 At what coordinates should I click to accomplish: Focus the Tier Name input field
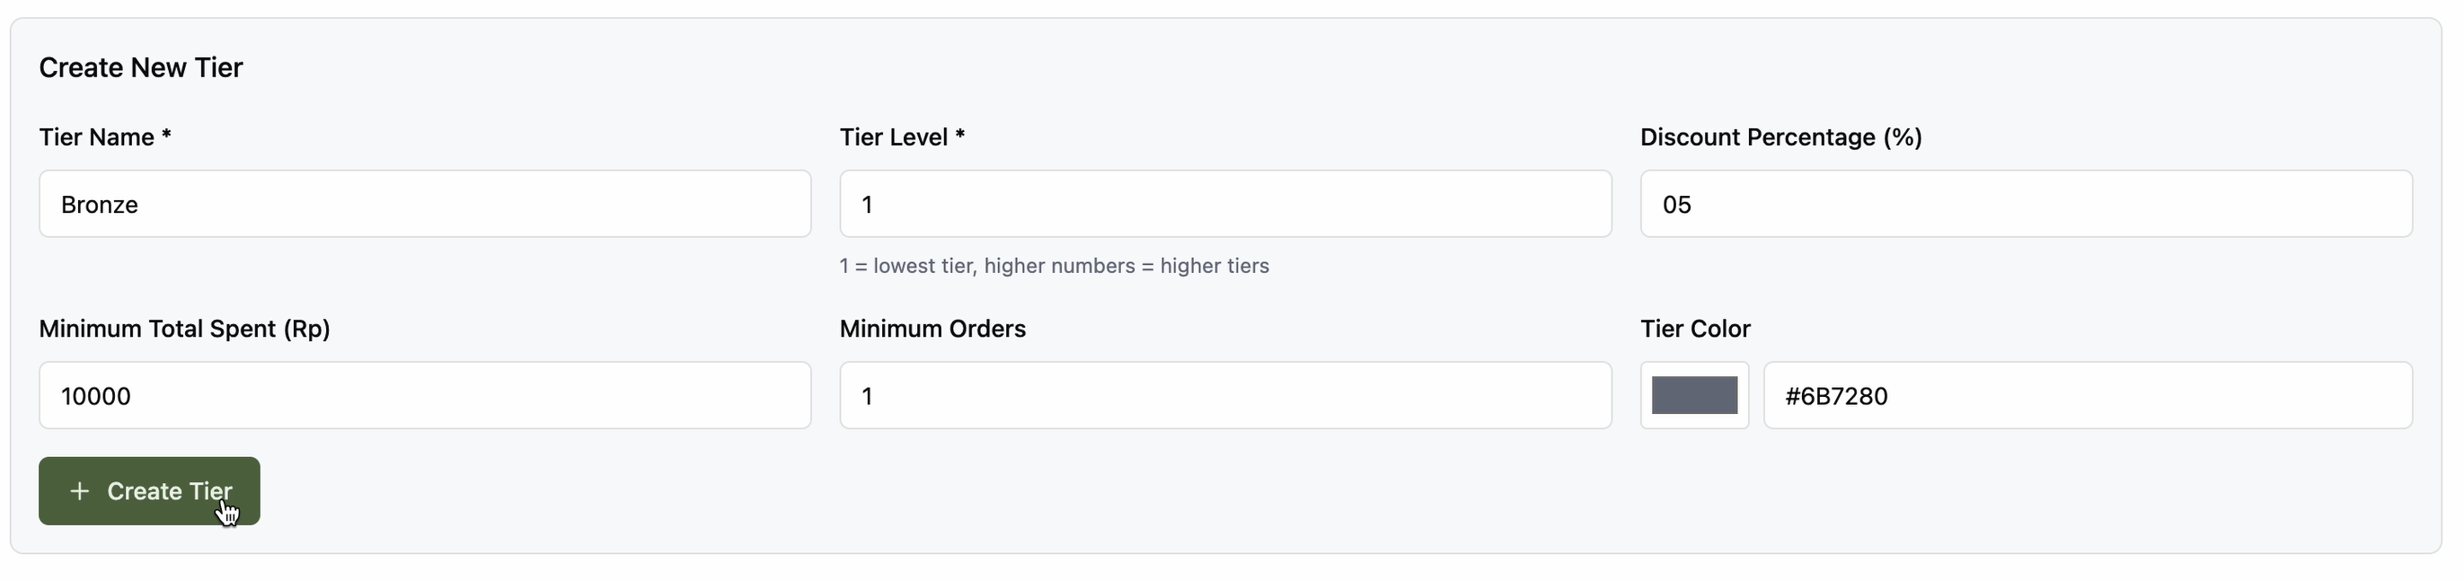425,205
